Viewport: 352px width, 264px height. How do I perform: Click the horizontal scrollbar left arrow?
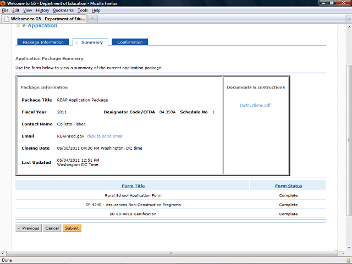pos(2,253)
